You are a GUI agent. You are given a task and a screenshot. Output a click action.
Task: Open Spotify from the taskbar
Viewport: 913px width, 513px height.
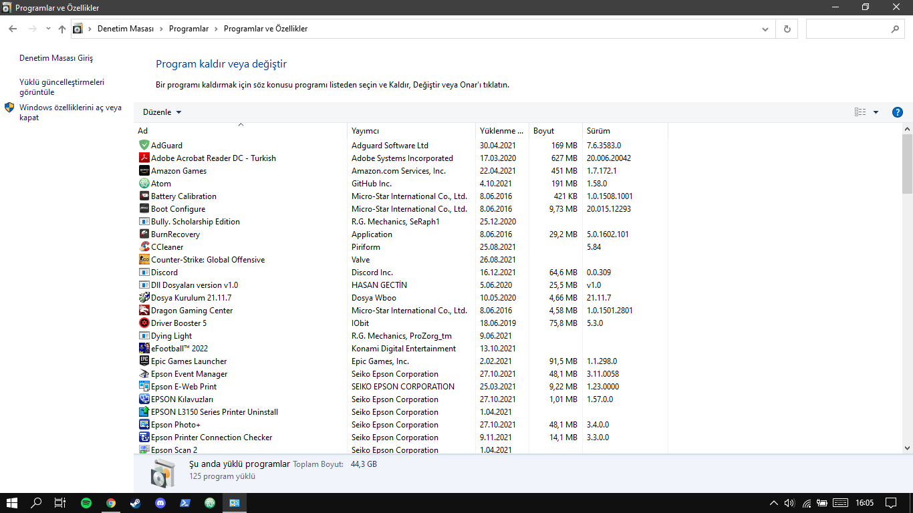point(86,503)
